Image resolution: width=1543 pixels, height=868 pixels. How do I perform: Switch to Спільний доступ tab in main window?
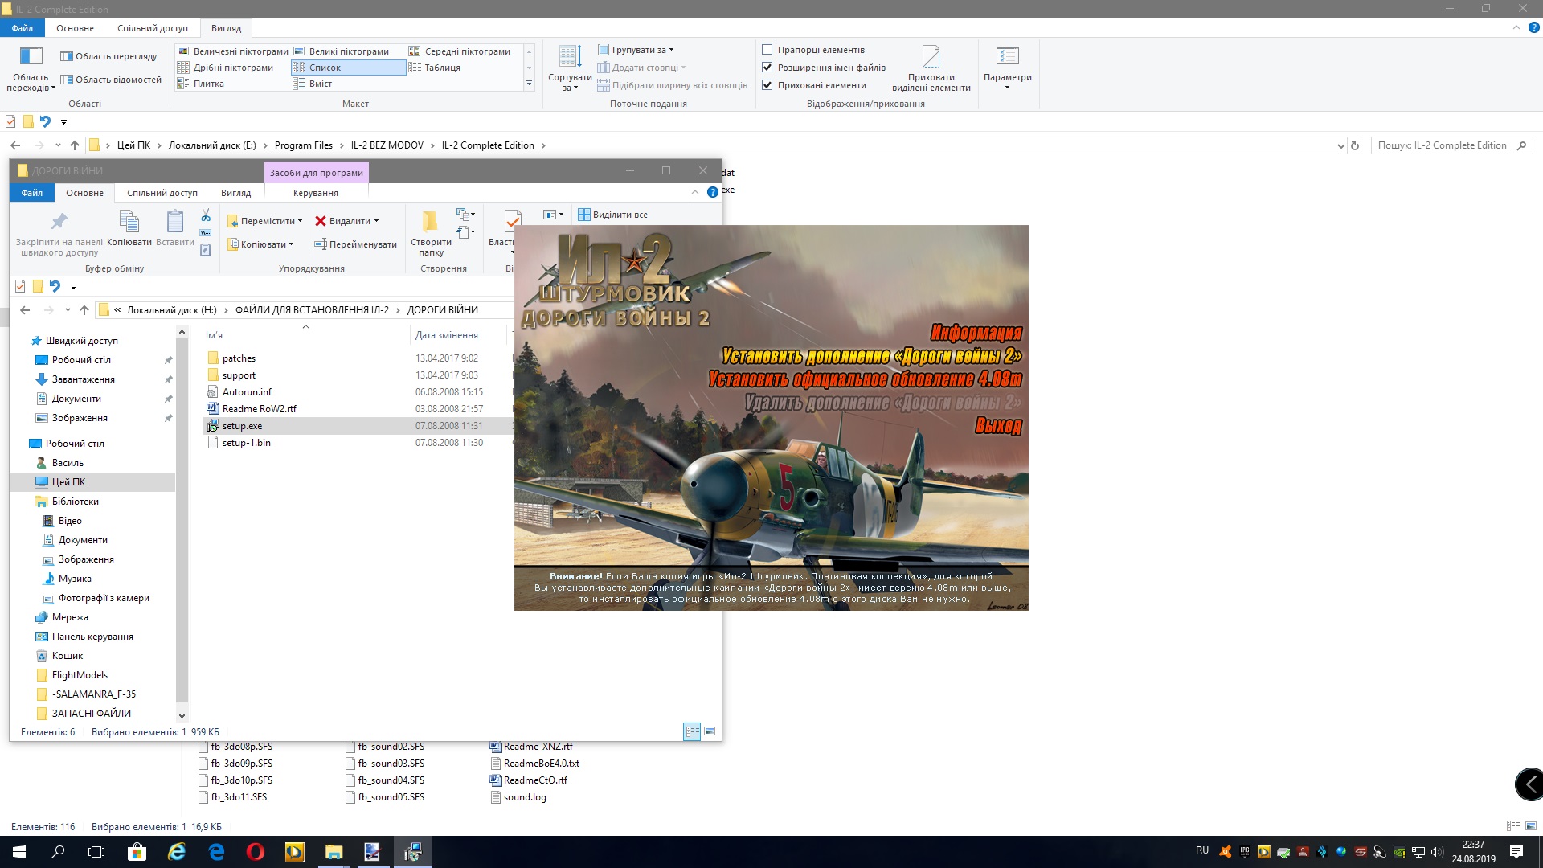tap(153, 28)
